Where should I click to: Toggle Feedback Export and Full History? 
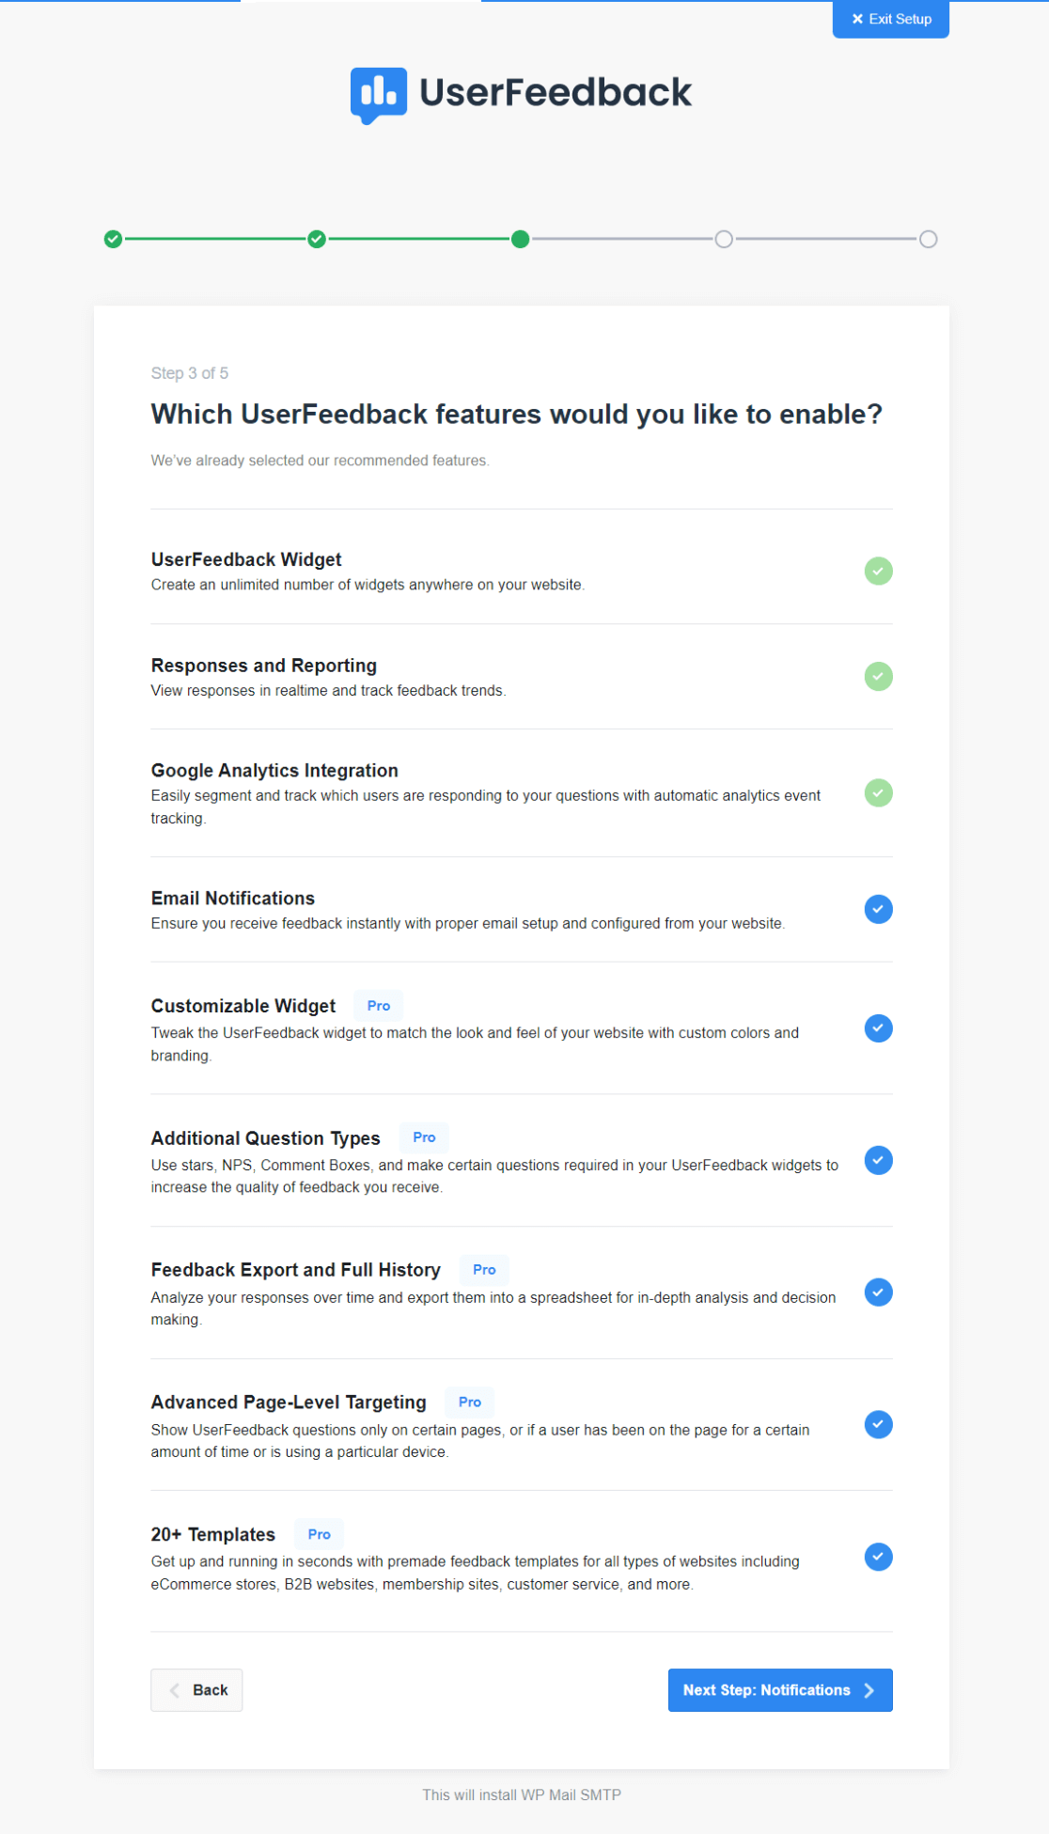pyautogui.click(x=878, y=1293)
